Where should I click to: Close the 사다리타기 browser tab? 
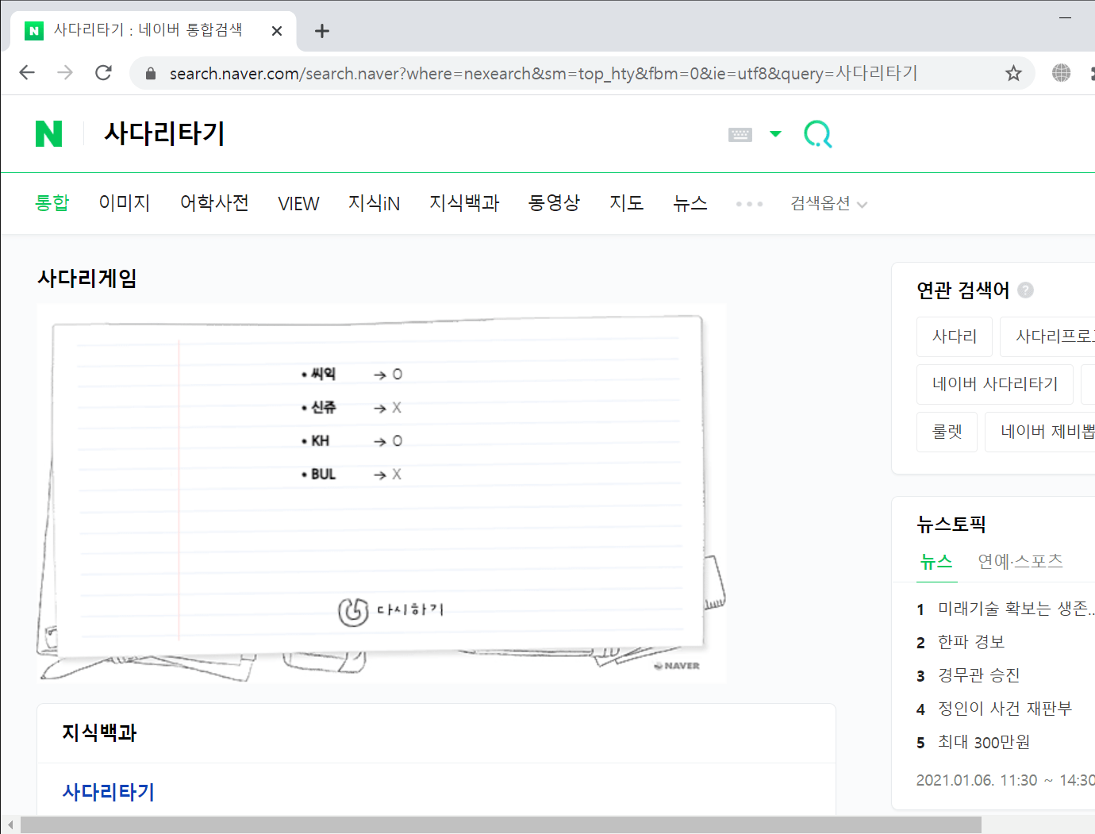pos(277,31)
